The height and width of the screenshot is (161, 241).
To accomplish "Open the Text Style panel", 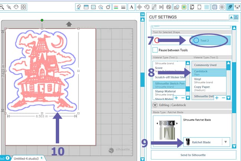I will tap(131, 7).
